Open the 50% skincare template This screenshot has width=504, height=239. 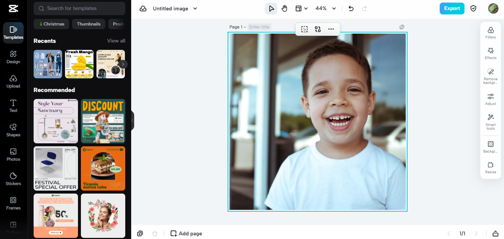[56, 216]
